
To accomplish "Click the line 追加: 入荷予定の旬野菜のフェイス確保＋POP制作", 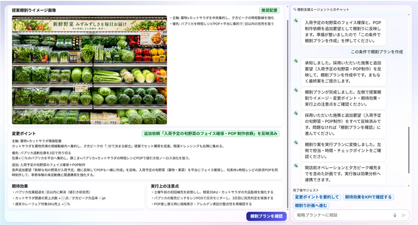I will [49, 165].
